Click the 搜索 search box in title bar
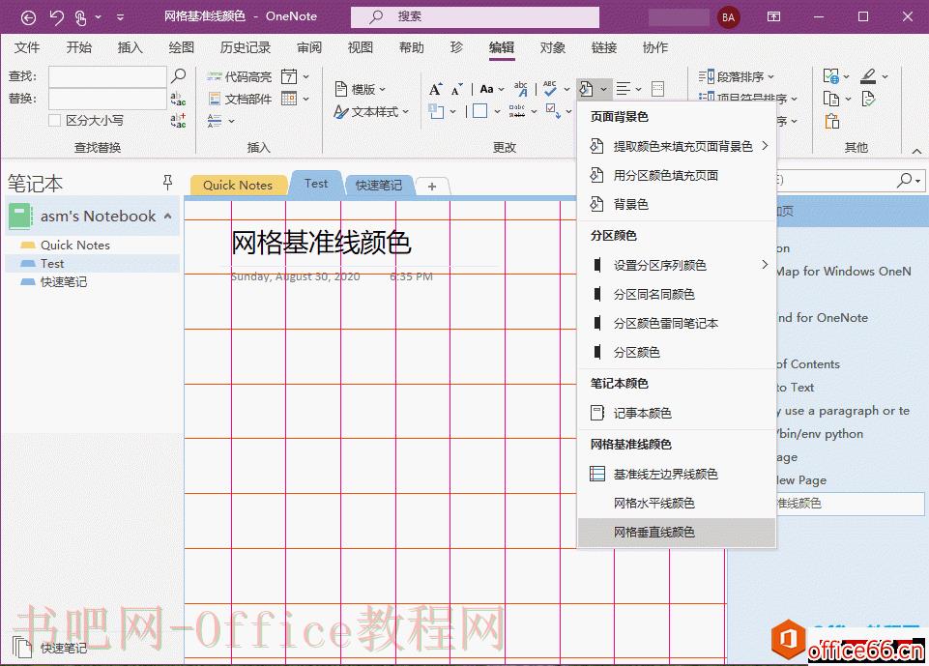 pos(476,17)
